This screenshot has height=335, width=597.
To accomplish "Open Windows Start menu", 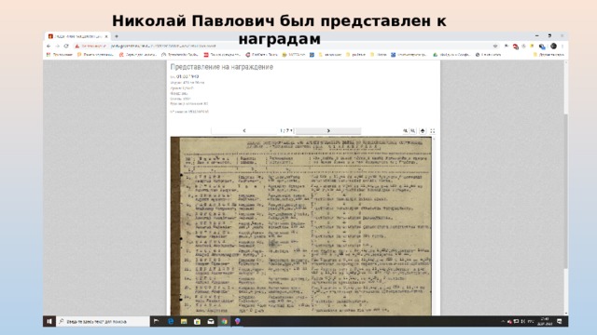I will [x=49, y=321].
